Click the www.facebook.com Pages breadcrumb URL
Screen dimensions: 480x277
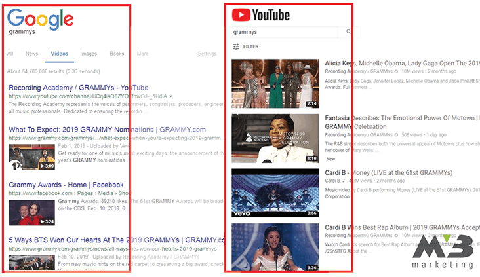click(70, 193)
